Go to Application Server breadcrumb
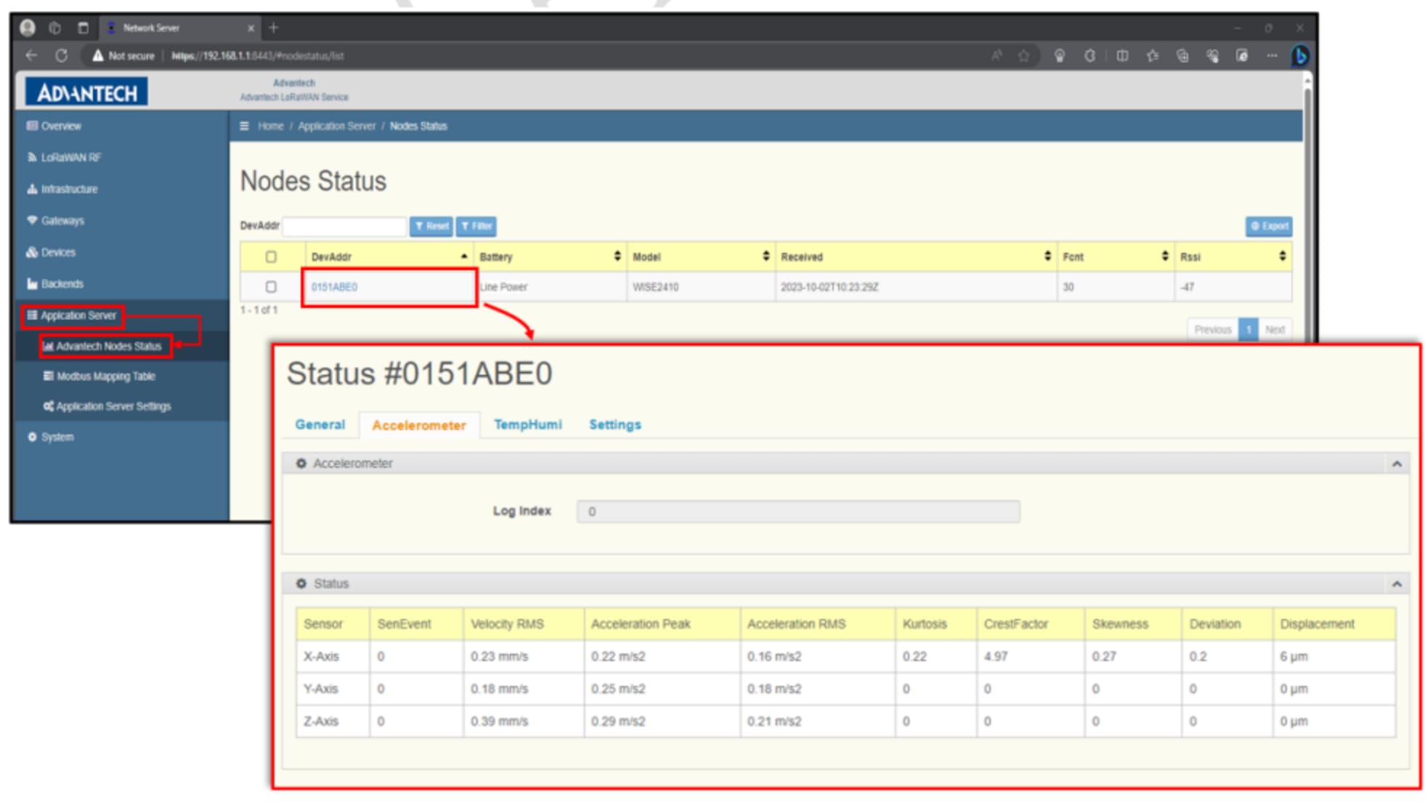The height and width of the screenshot is (802, 1425). tap(336, 126)
